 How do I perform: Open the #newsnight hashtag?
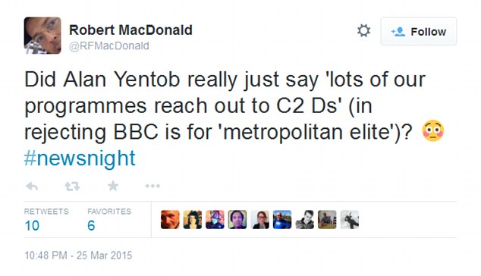point(80,158)
